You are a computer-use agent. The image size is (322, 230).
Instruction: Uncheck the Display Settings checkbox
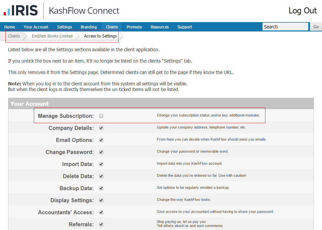[x=101, y=200]
